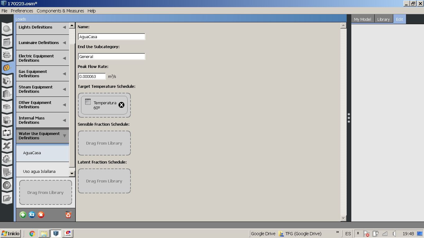Click the 19:48 system clock
Screen dimensions: 424x238
(408, 234)
